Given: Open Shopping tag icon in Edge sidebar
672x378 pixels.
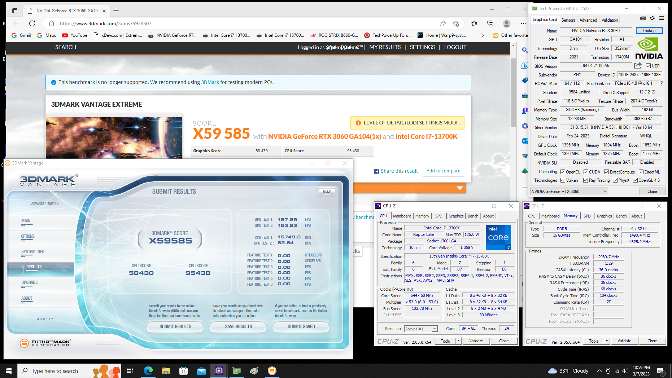Looking at the screenshot, I should pyautogui.click(x=525, y=80).
